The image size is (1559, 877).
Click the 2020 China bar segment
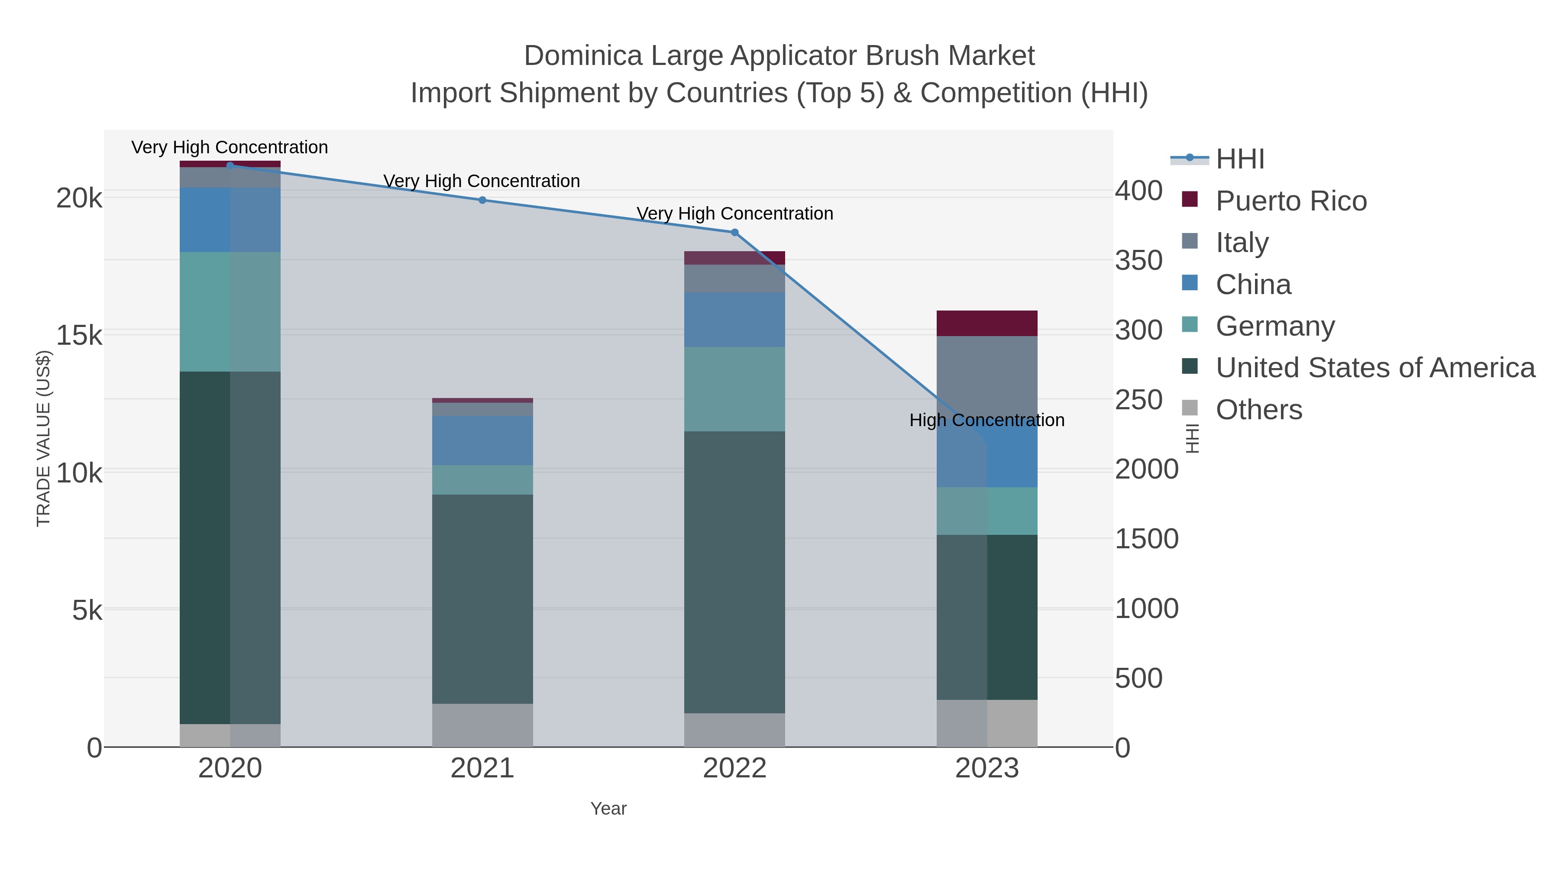click(230, 220)
